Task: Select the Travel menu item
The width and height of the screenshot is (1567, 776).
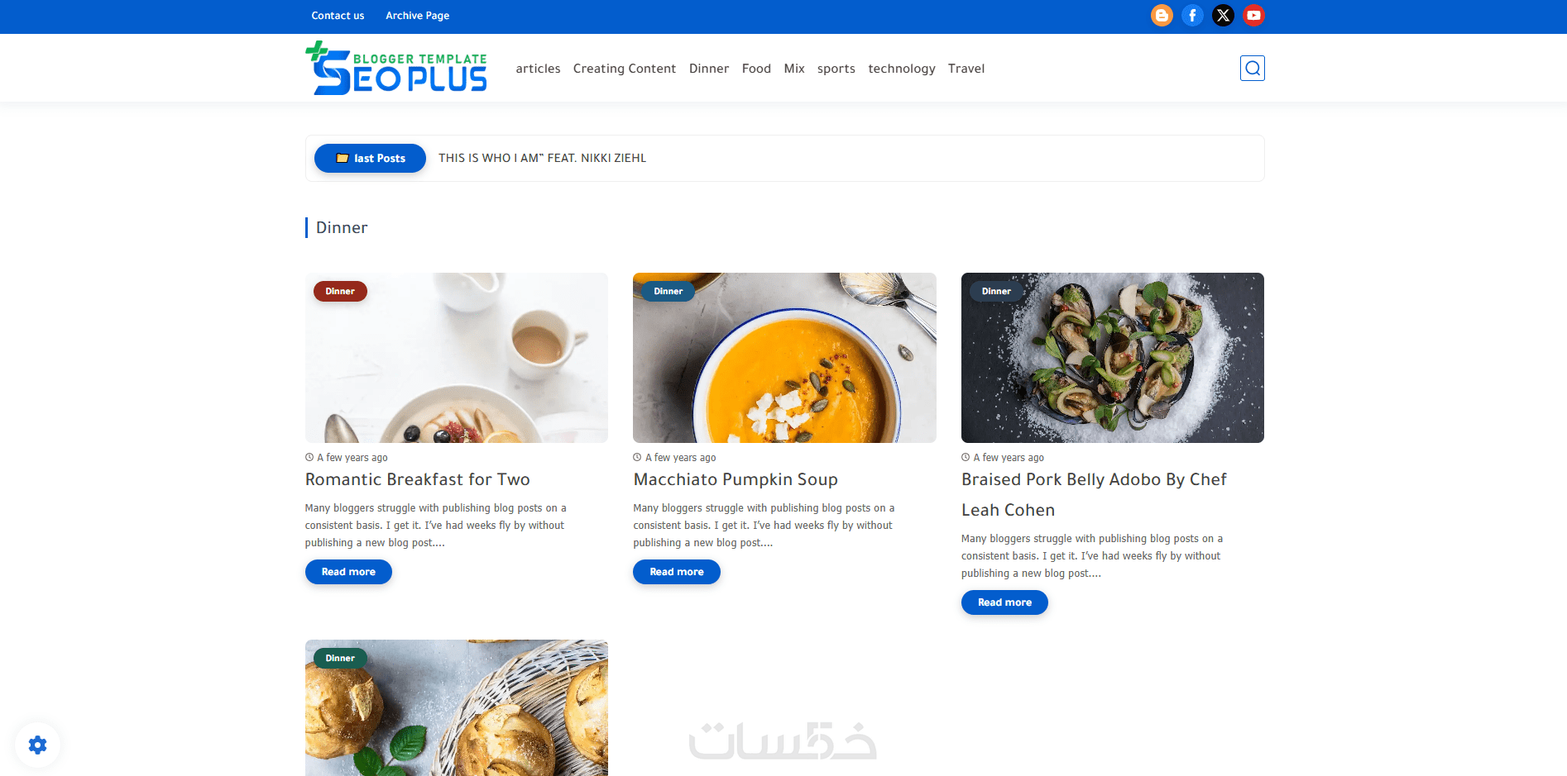Action: (966, 69)
